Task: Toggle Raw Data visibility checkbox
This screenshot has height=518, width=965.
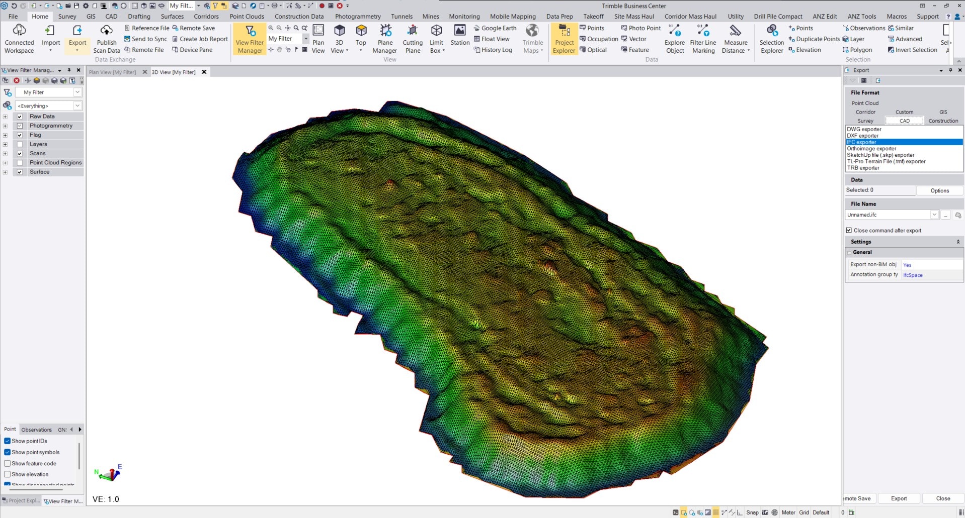Action: tap(20, 117)
